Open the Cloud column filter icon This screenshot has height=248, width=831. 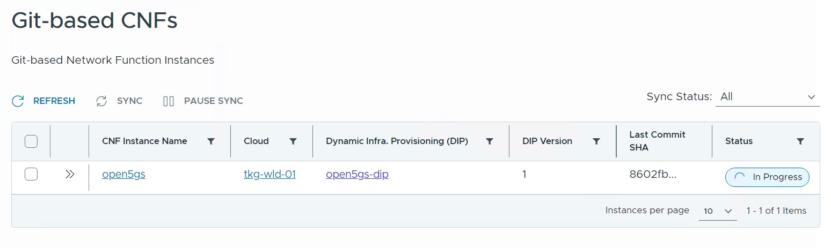(293, 141)
